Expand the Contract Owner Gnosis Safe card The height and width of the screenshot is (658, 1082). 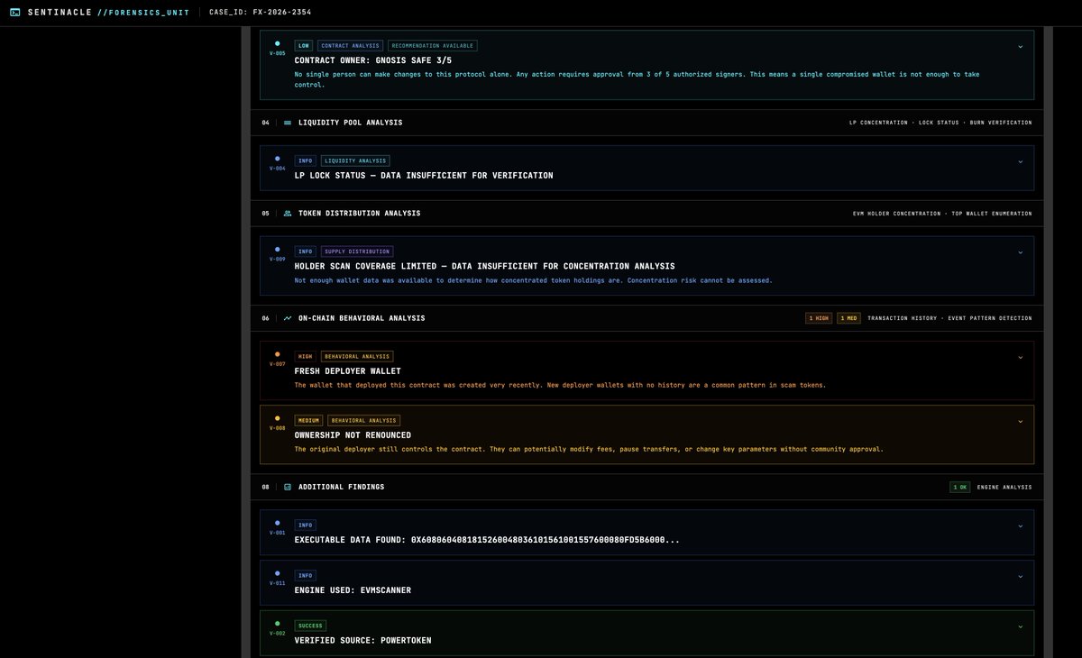tap(1021, 47)
